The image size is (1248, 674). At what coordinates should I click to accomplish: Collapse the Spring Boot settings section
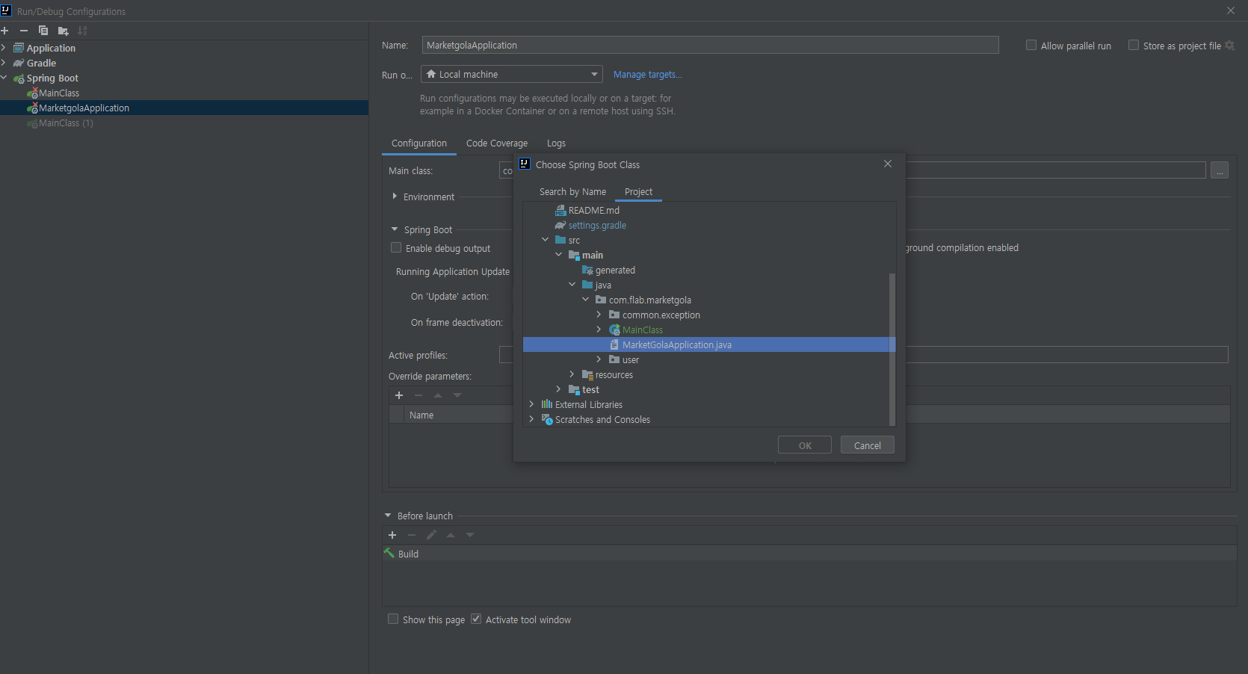[395, 229]
